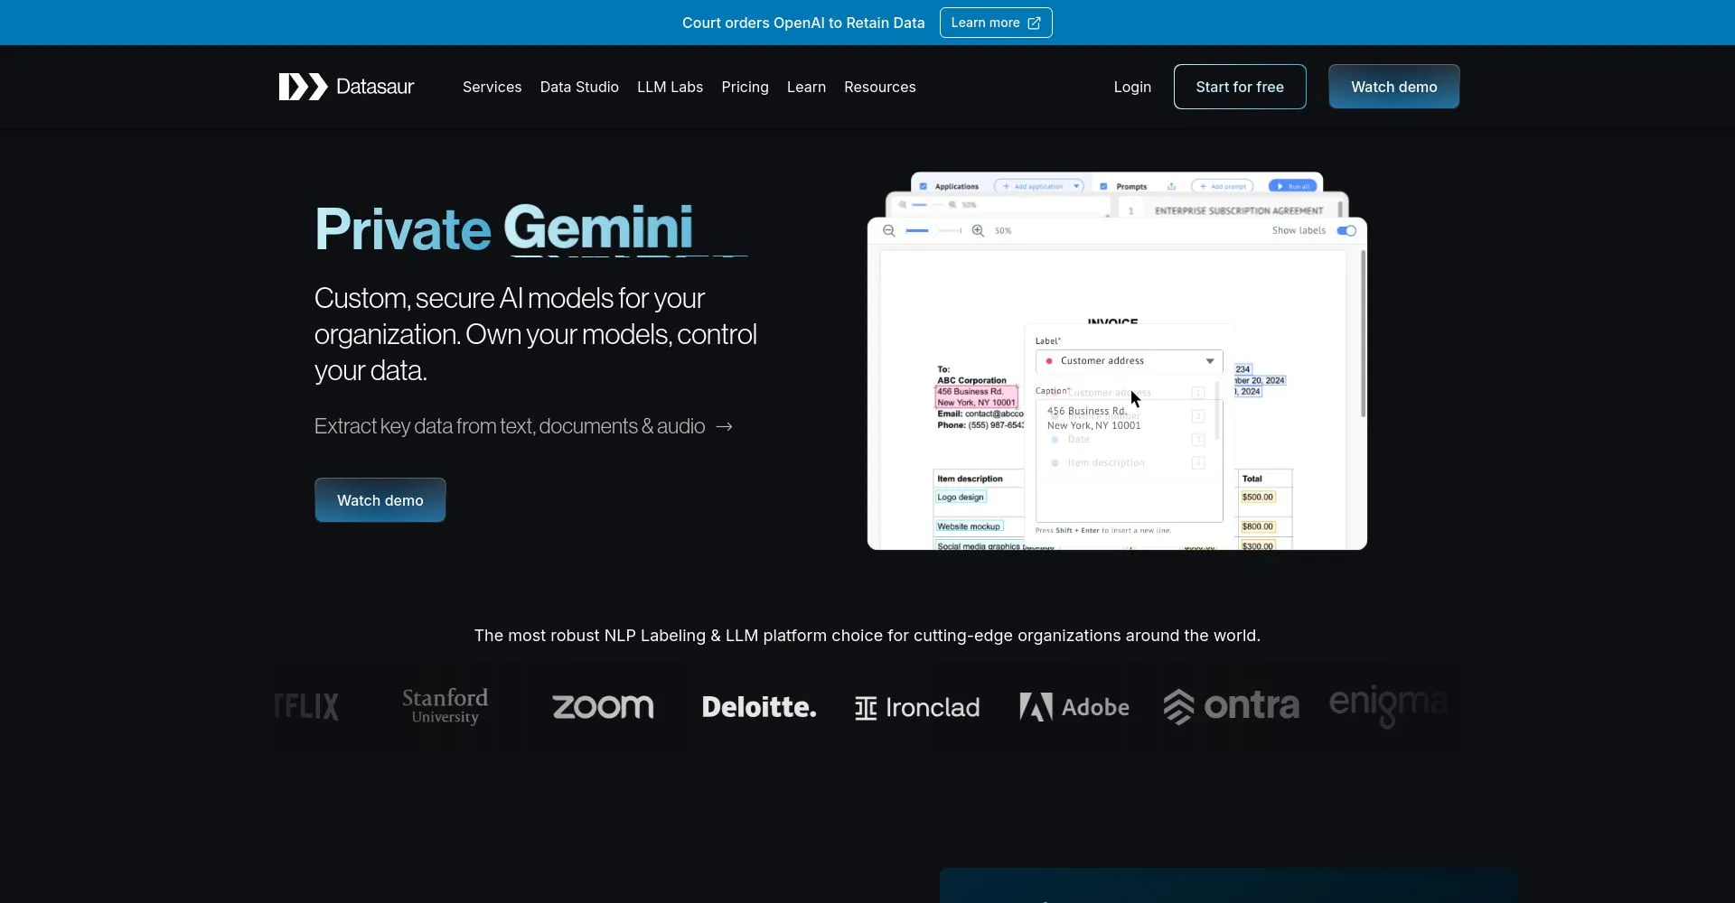
Task: Open the Learn more external link icon
Action: pos(1032,23)
